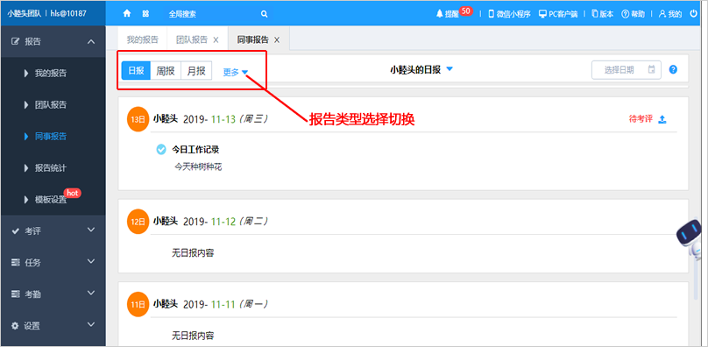
Task: Click the 今天种树种花 report text
Action: pos(198,166)
